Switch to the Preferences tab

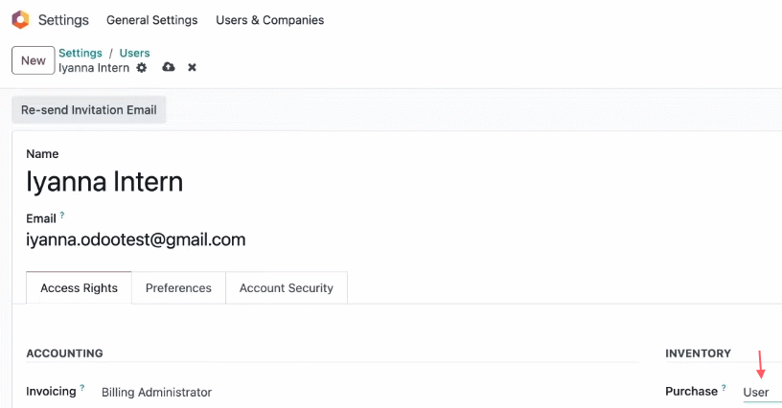pos(178,288)
